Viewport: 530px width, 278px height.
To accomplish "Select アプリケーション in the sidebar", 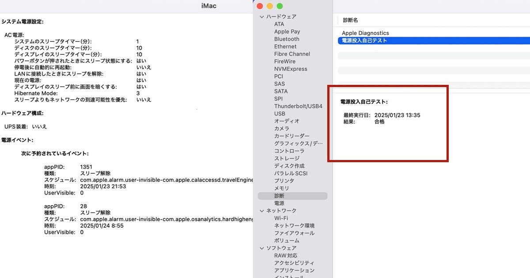I will pos(294,270).
